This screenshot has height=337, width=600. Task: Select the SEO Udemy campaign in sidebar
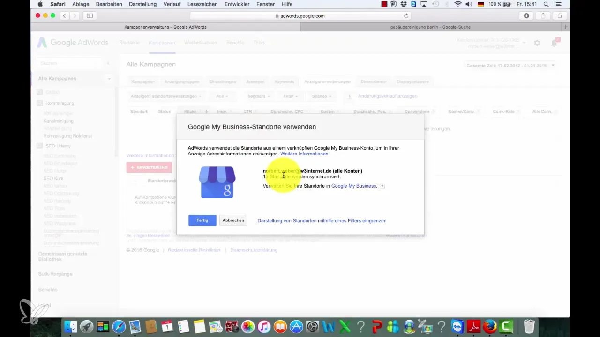[x=57, y=146]
